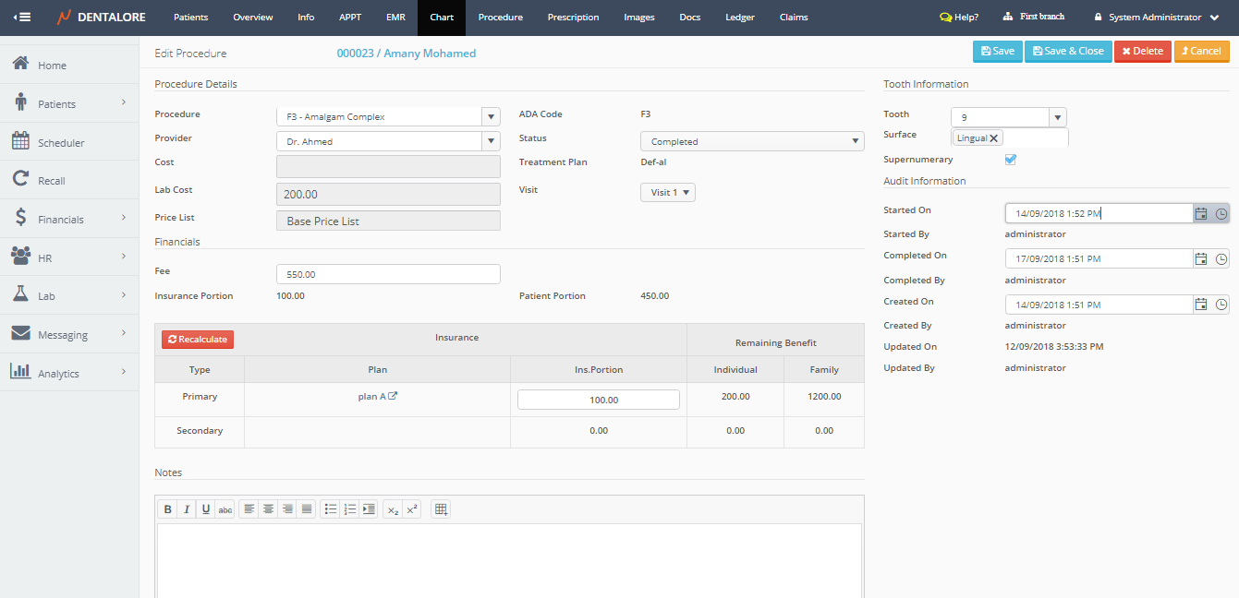The image size is (1239, 598).
Task: Open the Prescription tab
Action: 573,18
